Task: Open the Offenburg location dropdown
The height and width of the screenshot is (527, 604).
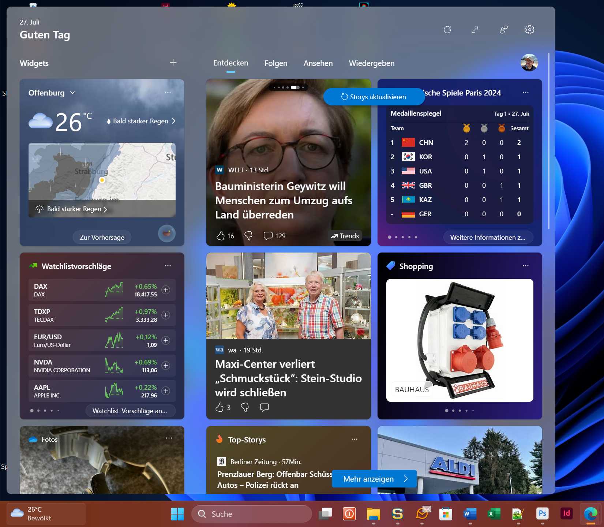Action: 72,93
